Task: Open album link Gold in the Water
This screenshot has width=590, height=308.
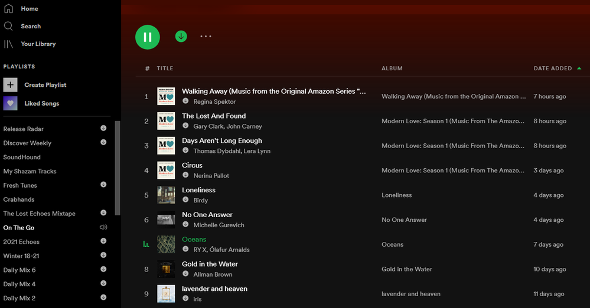Action: tap(407, 269)
